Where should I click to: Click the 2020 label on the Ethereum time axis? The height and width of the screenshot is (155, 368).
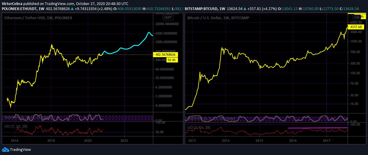tap(88, 141)
